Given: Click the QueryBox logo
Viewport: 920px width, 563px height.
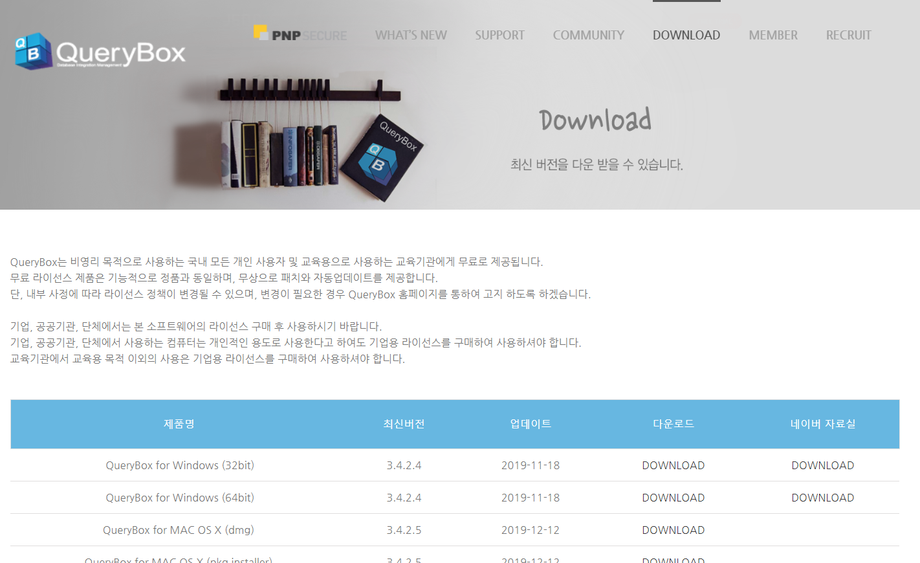Looking at the screenshot, I should pos(100,52).
